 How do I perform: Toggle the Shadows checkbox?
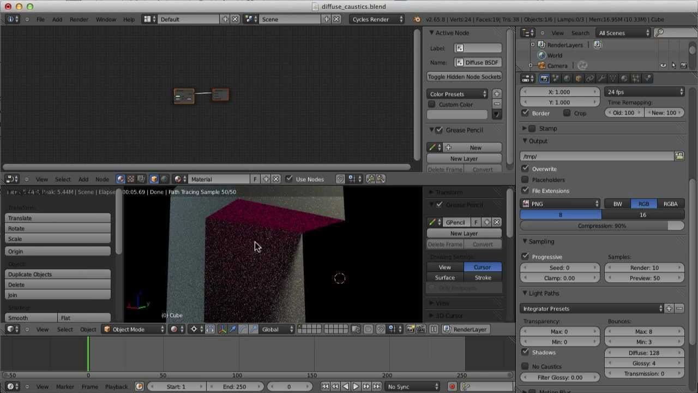click(x=525, y=352)
